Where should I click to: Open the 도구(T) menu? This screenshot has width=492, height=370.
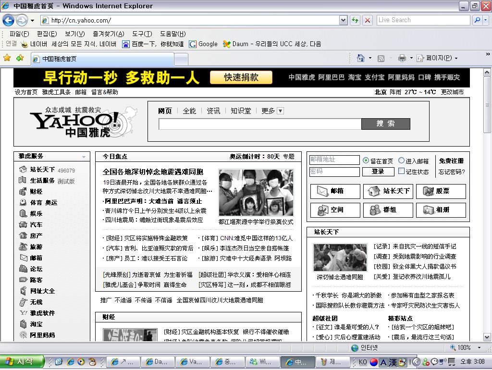coord(142,34)
